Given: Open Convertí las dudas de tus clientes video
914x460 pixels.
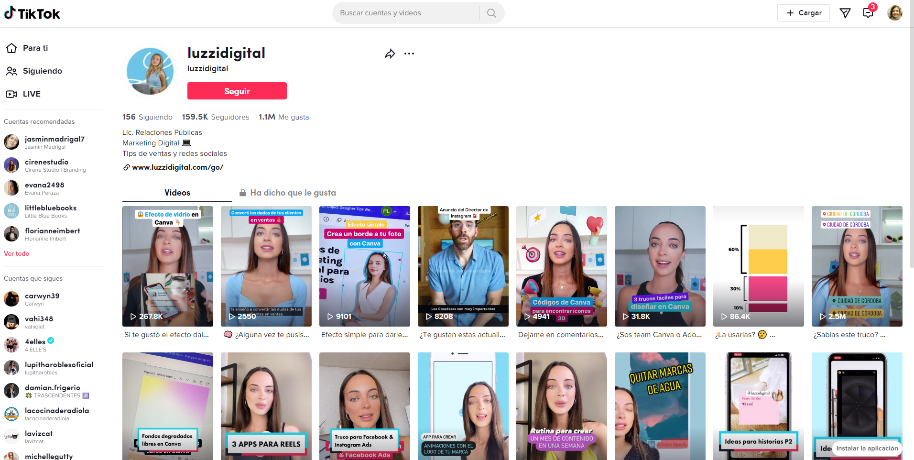Looking at the screenshot, I should [266, 266].
